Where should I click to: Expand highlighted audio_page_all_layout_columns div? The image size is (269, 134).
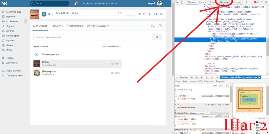click(211, 39)
